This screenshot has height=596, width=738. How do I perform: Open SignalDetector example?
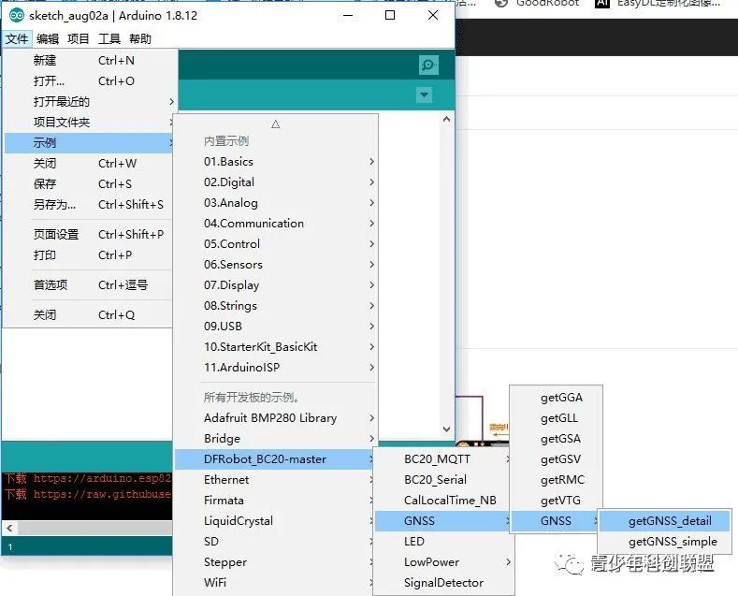(444, 583)
